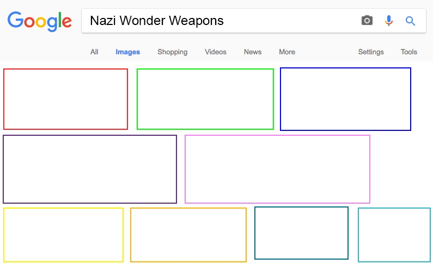Open search by image camera icon
433x264 pixels.
[367, 21]
